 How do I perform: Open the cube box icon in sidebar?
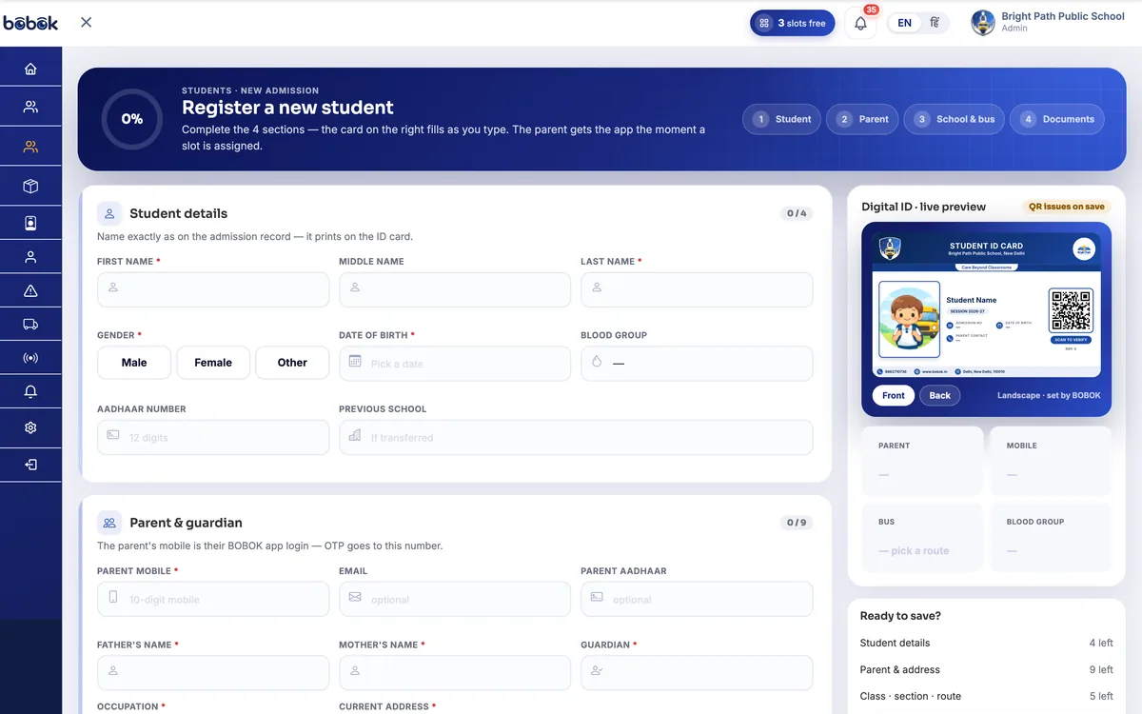click(30, 187)
